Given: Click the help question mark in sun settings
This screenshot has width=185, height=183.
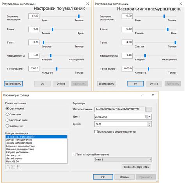Looking at the screenshot, I should pyautogui.click(x=142, y=95).
